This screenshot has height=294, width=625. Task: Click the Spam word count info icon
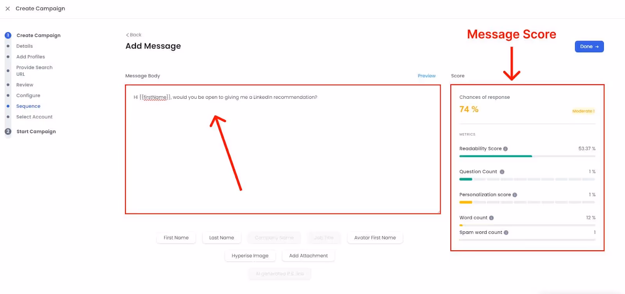tap(506, 233)
